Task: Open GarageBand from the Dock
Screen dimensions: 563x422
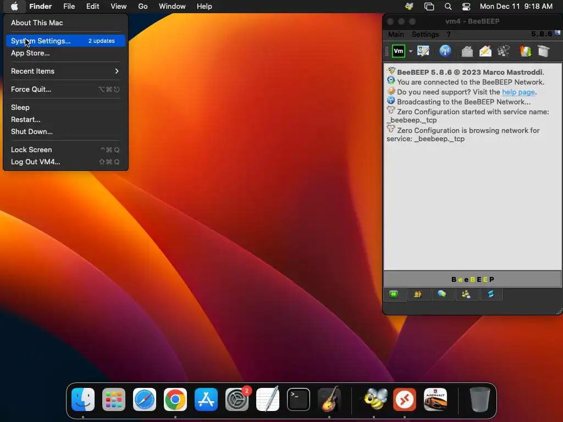Action: (x=329, y=399)
